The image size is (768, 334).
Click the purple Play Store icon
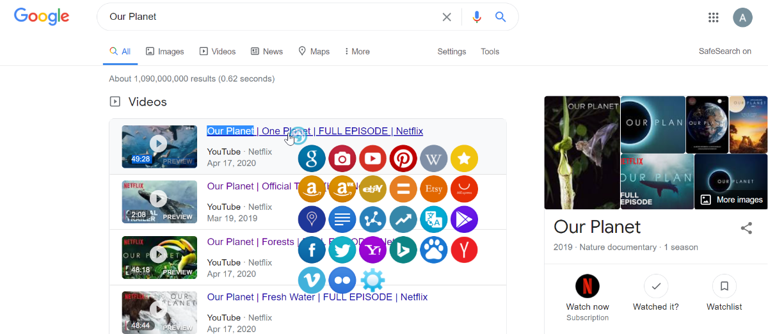(x=464, y=219)
